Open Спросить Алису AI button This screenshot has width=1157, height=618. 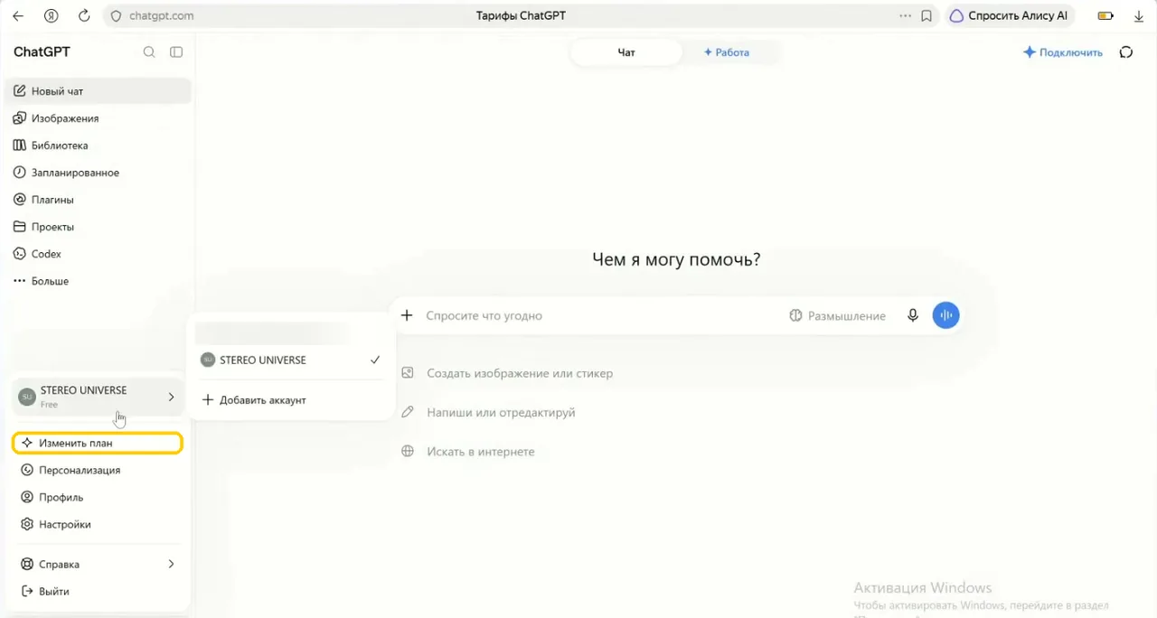click(1008, 15)
